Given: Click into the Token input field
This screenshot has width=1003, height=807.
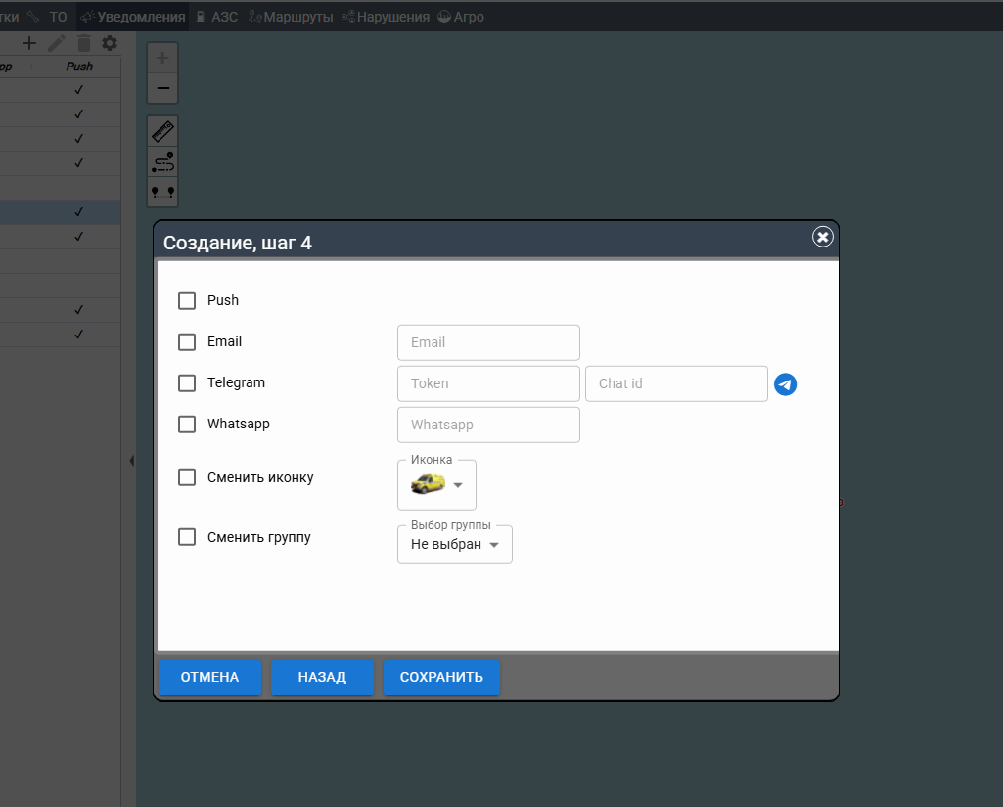Looking at the screenshot, I should (x=488, y=383).
